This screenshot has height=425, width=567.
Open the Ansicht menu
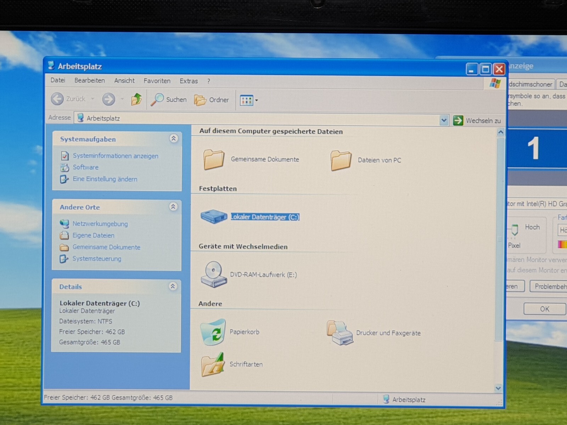[x=124, y=81]
